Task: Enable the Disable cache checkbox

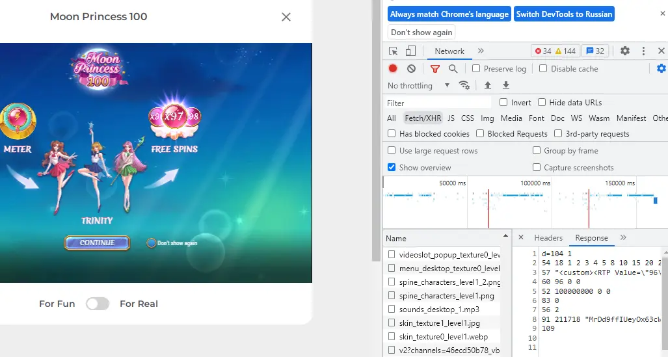Action: click(x=543, y=68)
